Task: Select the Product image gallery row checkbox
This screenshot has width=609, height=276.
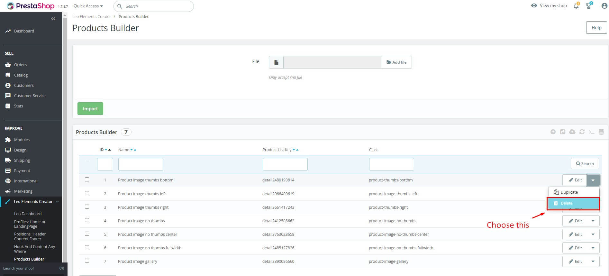Action: pyautogui.click(x=87, y=261)
